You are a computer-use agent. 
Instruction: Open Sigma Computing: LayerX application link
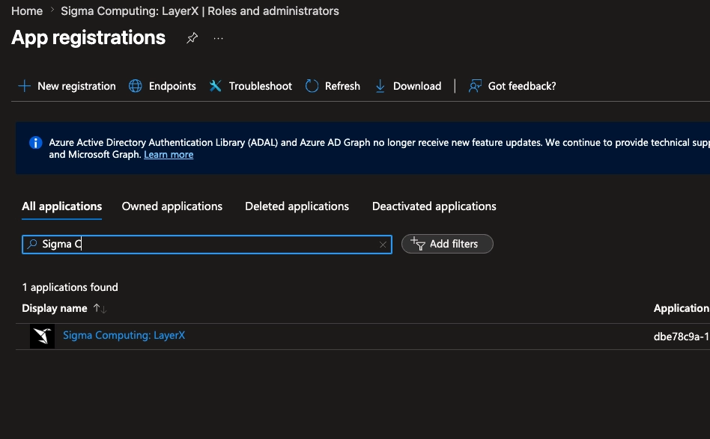coord(124,336)
